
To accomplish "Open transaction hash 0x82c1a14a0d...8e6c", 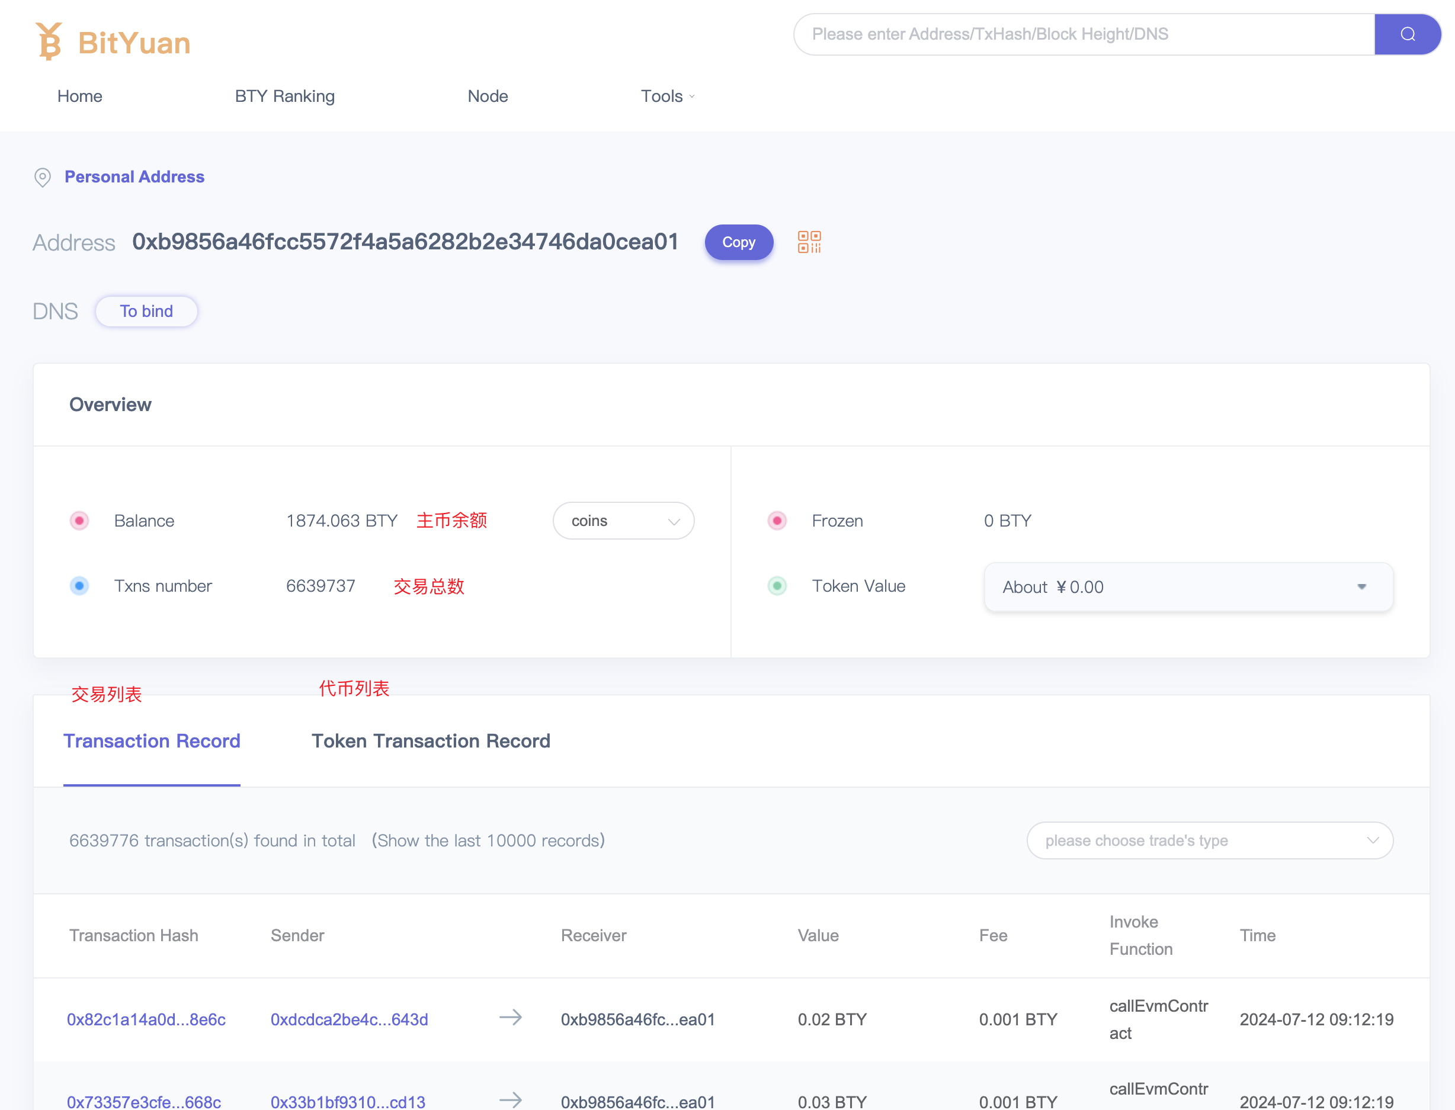I will tap(146, 1019).
